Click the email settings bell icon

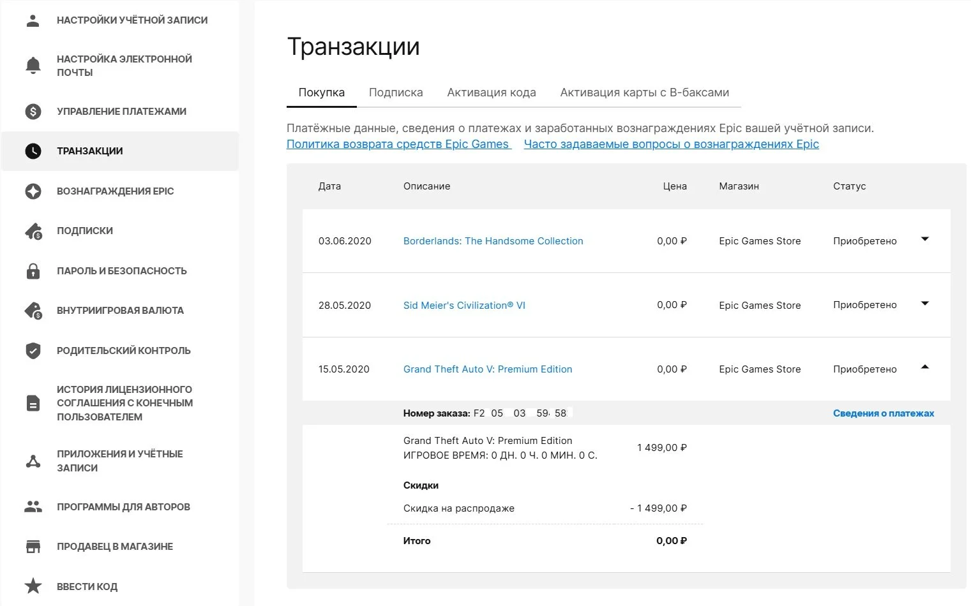click(33, 66)
